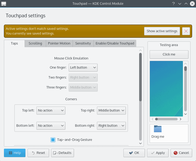Image resolution: width=196 pixels, height=161 pixels.
Task: Click the Defaults button with document icon
Action: pos(63,153)
